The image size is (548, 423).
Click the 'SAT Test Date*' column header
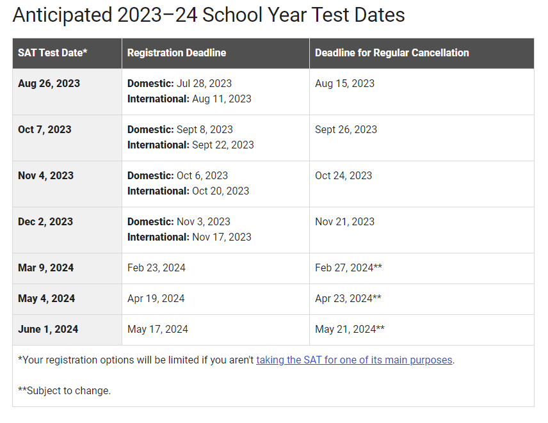pos(52,53)
